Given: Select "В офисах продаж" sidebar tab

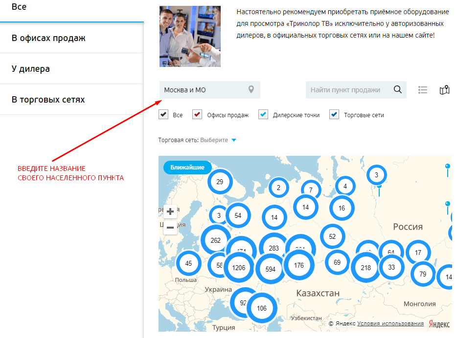Looking at the screenshot, I should point(48,38).
